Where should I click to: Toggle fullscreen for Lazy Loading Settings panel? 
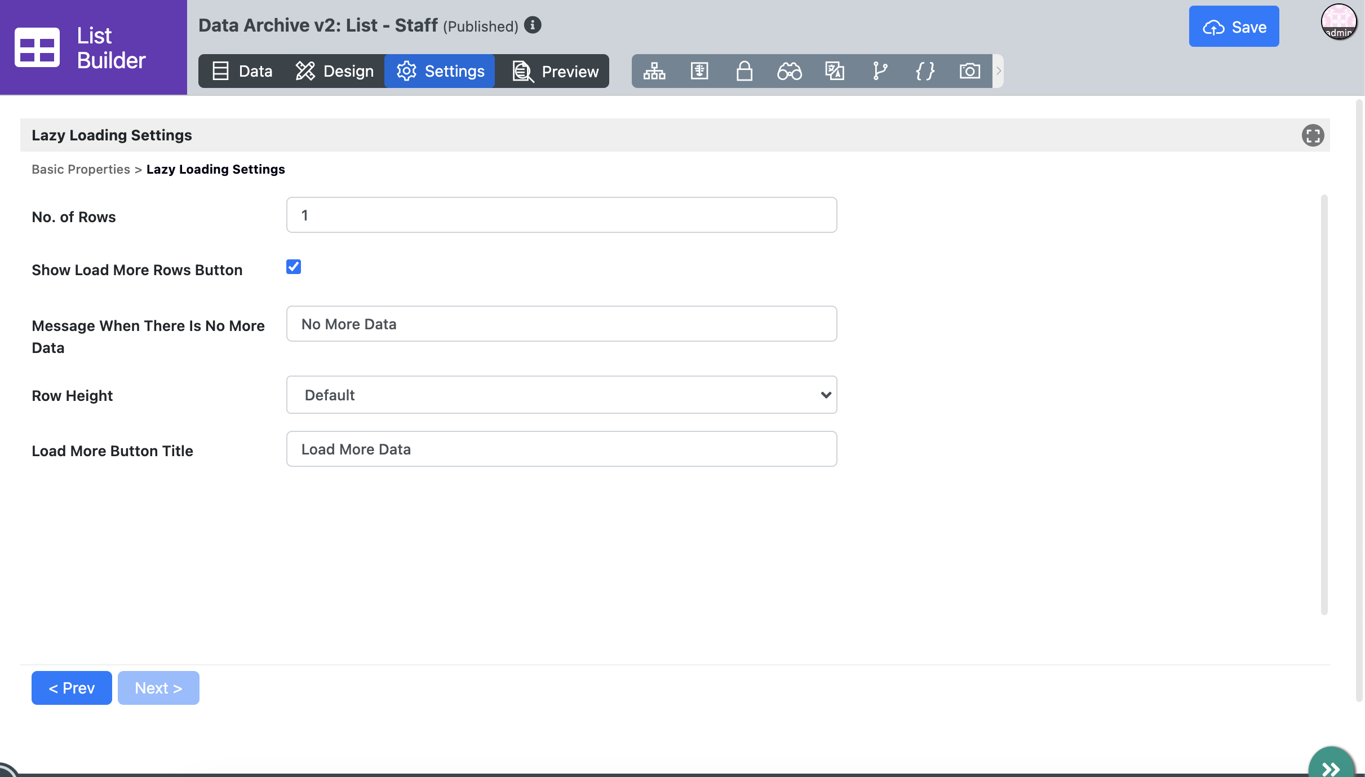coord(1313,135)
